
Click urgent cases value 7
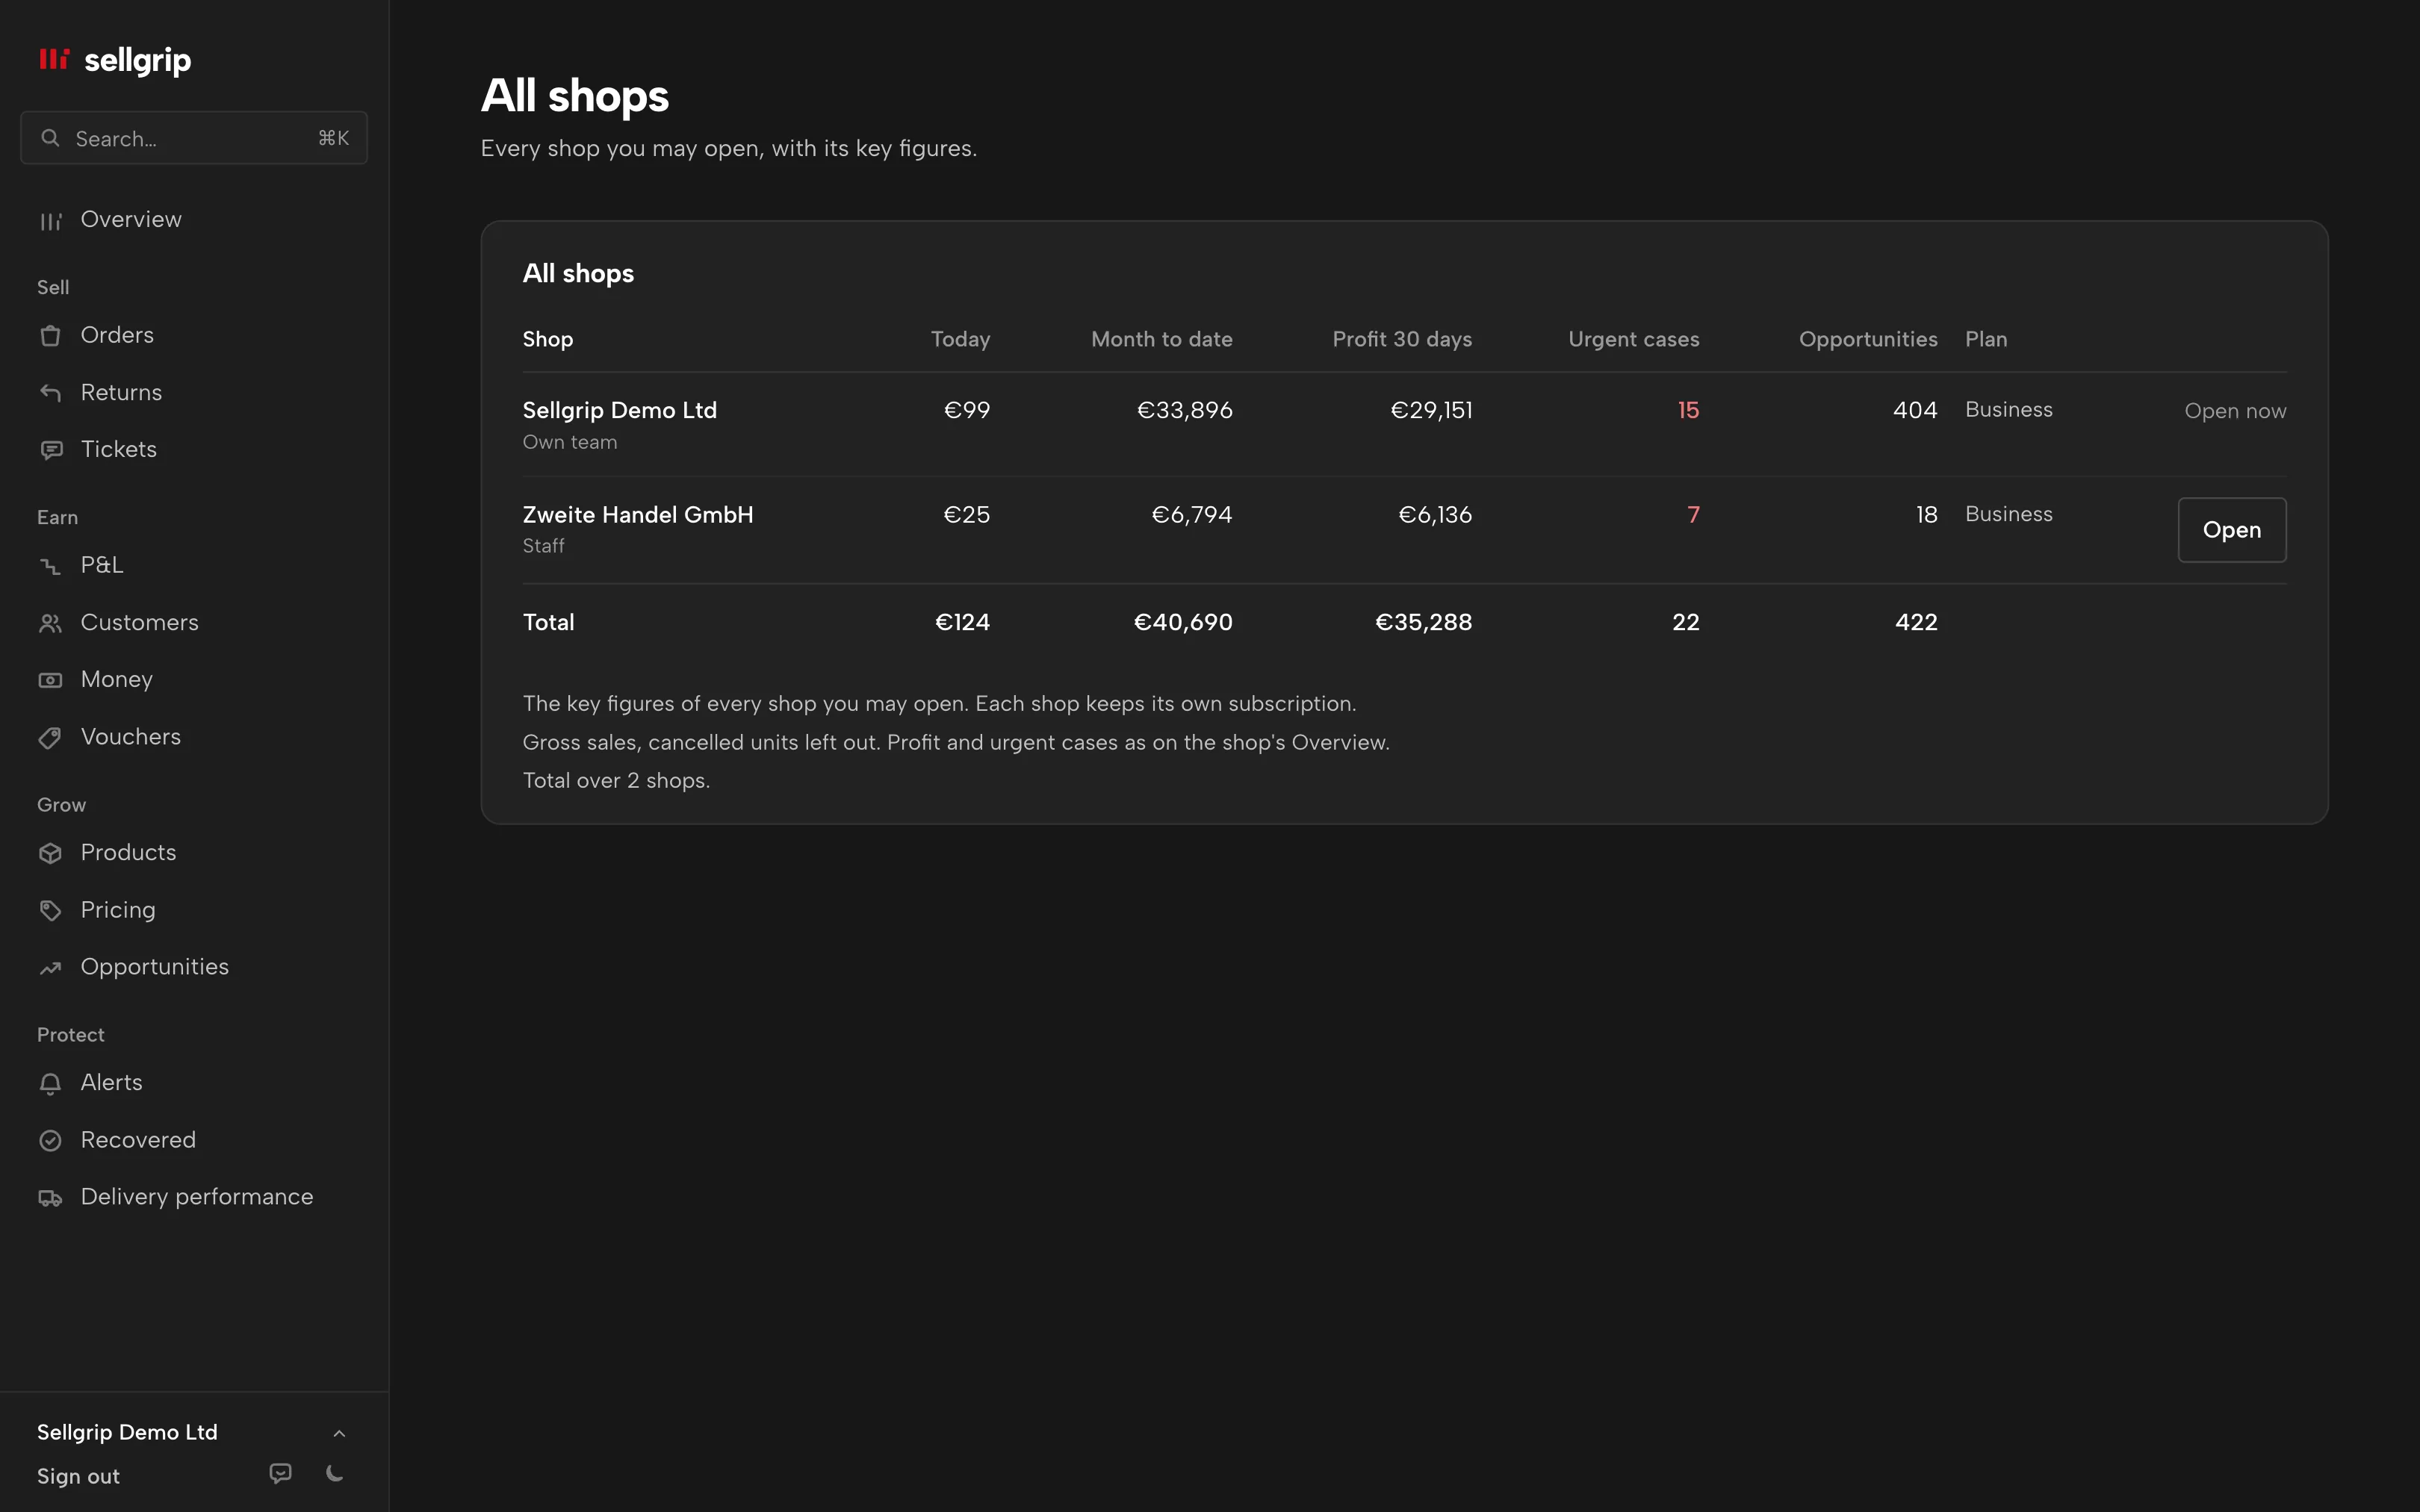click(1693, 514)
